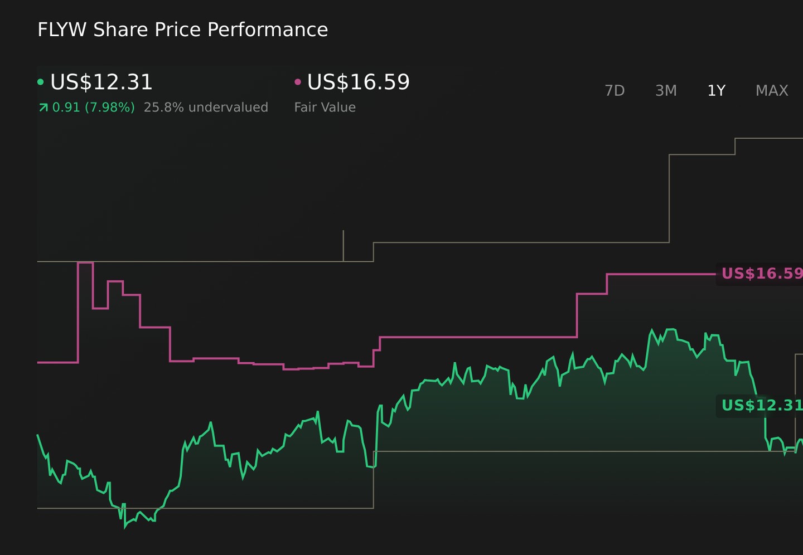Click the US$12.31 share price heading
Viewport: 803px width, 555px height.
coord(101,82)
